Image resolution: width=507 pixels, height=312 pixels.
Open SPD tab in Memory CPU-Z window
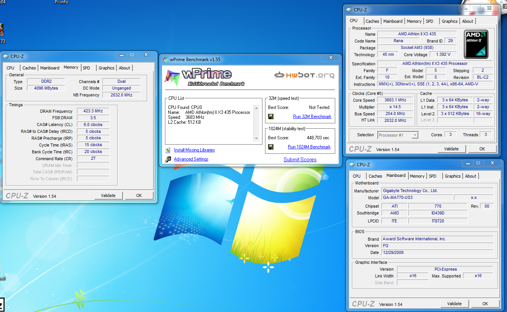[86, 68]
